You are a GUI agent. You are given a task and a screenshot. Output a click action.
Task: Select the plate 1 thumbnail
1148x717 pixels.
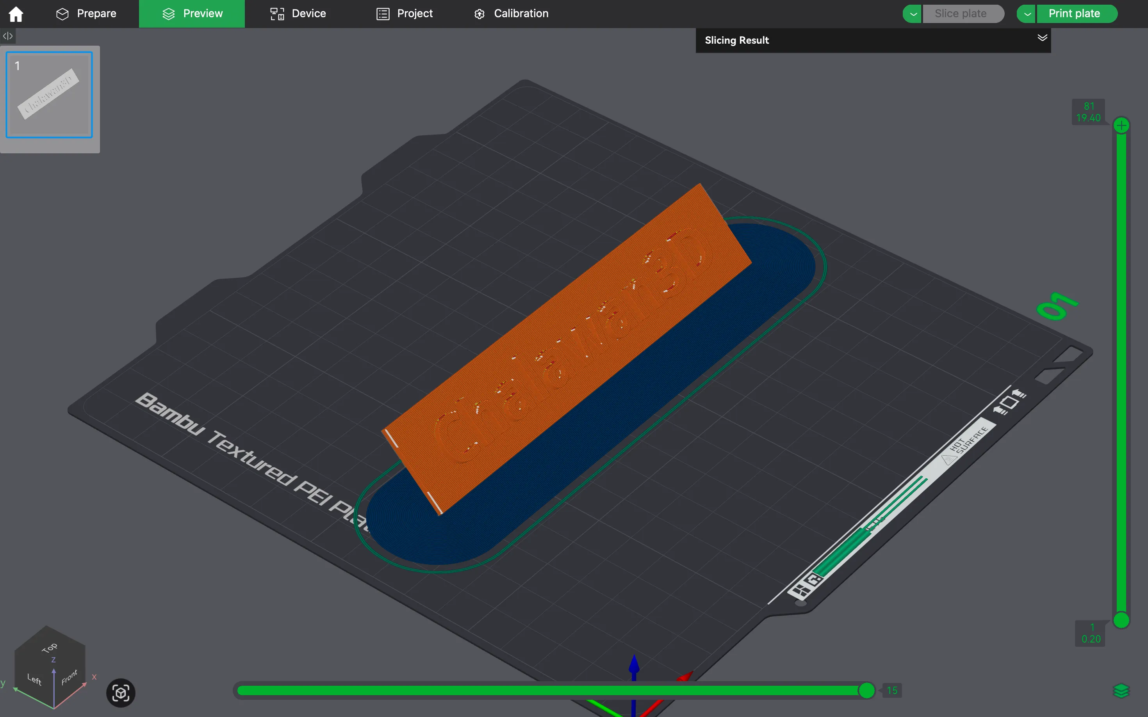(x=49, y=95)
